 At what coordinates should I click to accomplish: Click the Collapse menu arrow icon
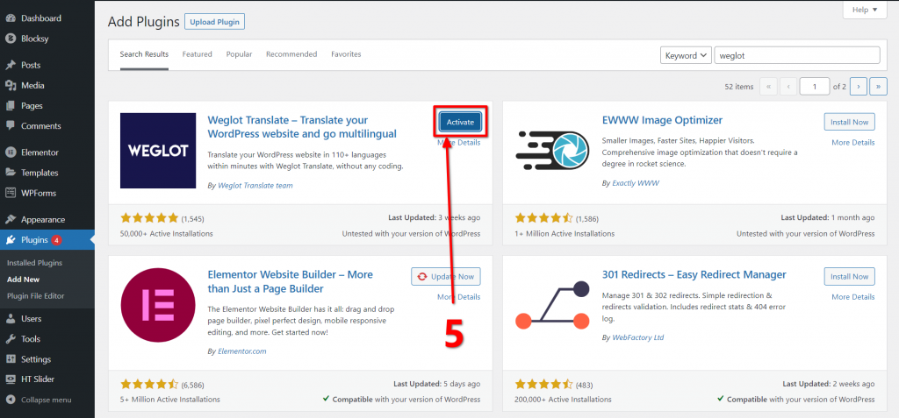(x=11, y=400)
